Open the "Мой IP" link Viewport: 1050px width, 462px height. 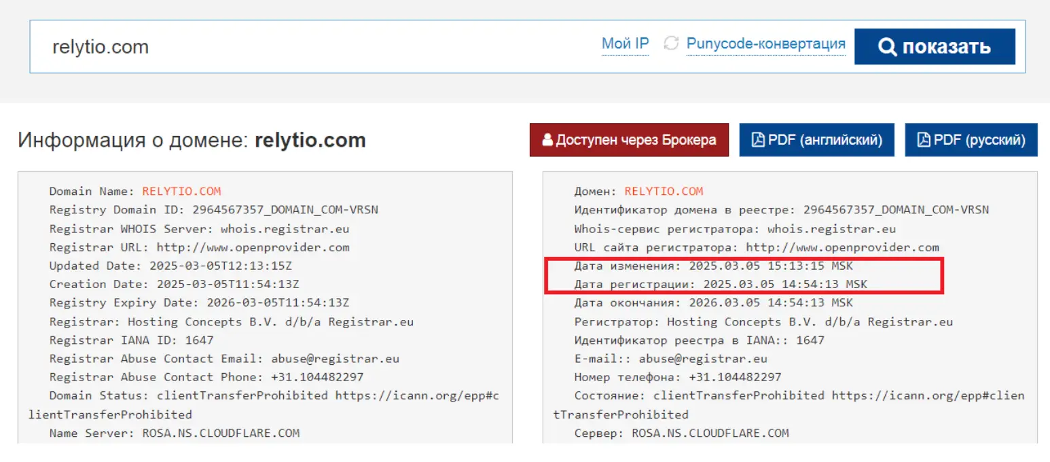tap(624, 42)
